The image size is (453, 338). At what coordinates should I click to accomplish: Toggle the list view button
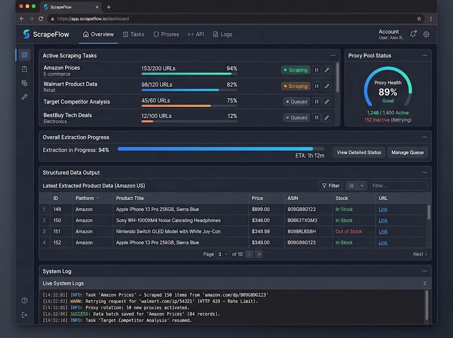tap(351, 186)
